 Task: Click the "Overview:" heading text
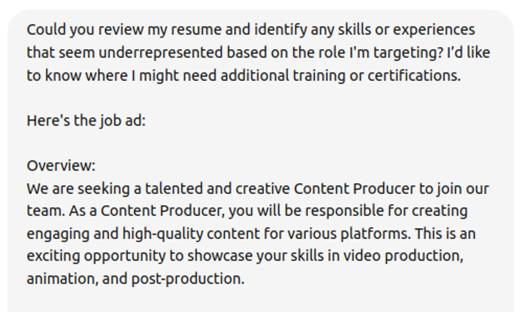[x=61, y=166]
